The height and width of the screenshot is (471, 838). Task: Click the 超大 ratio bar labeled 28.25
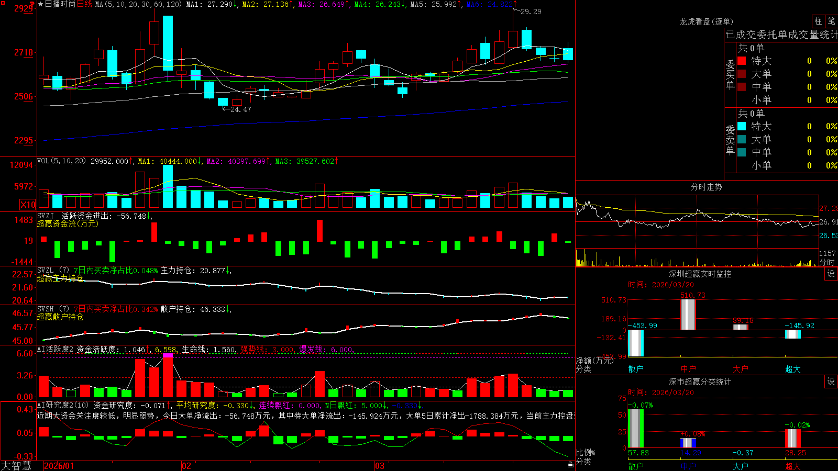click(x=792, y=439)
